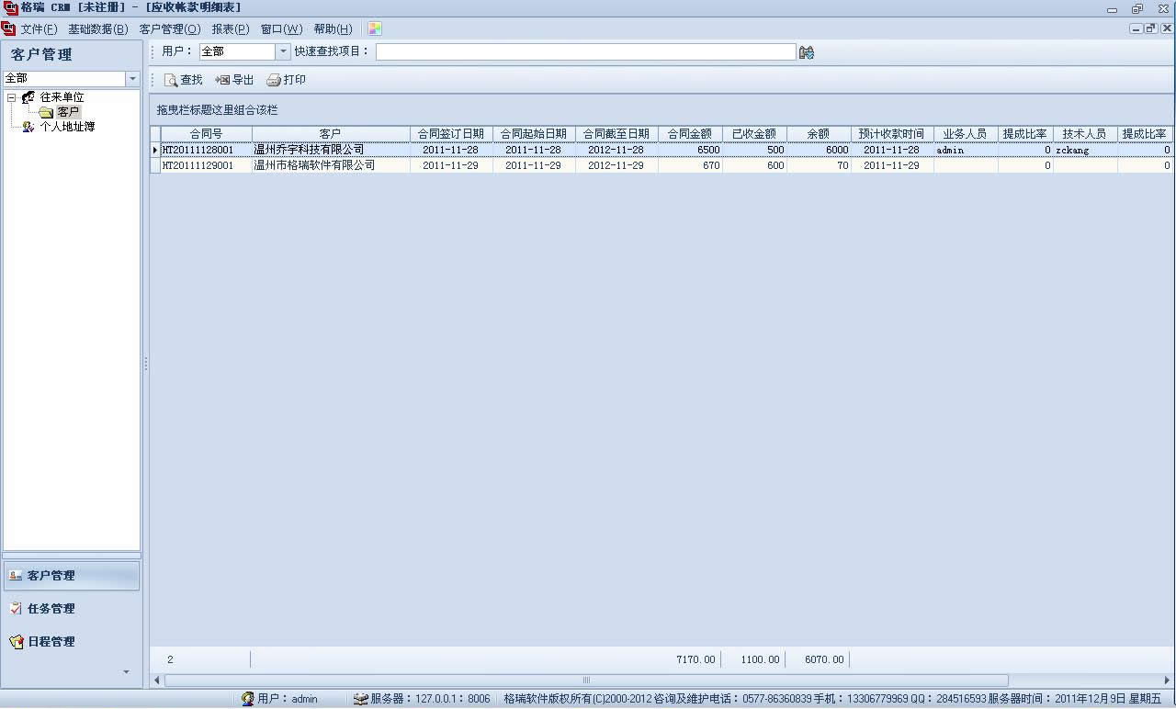Open 日程管理 panel in sidebar

click(x=51, y=642)
